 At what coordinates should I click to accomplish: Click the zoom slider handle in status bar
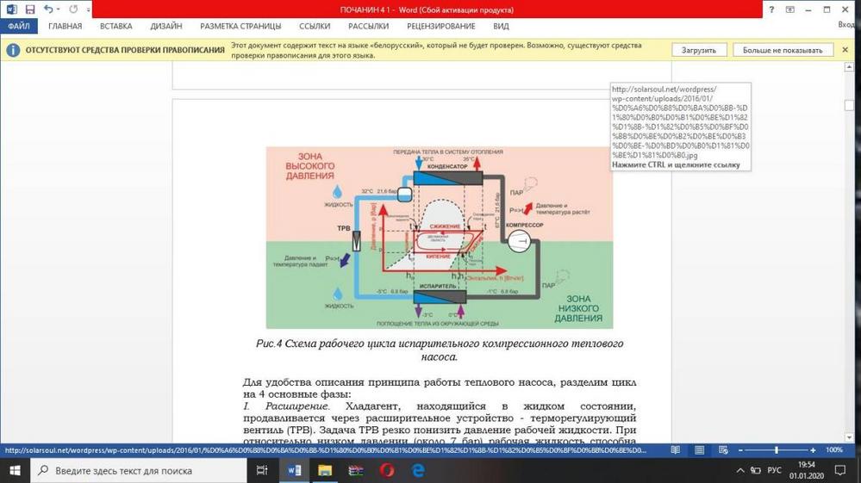pyautogui.click(x=777, y=450)
